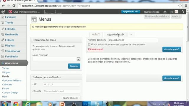The width and height of the screenshot is (189, 106).
Task: View the stats sparkline graph in admin bar
Action: pos(53,12)
